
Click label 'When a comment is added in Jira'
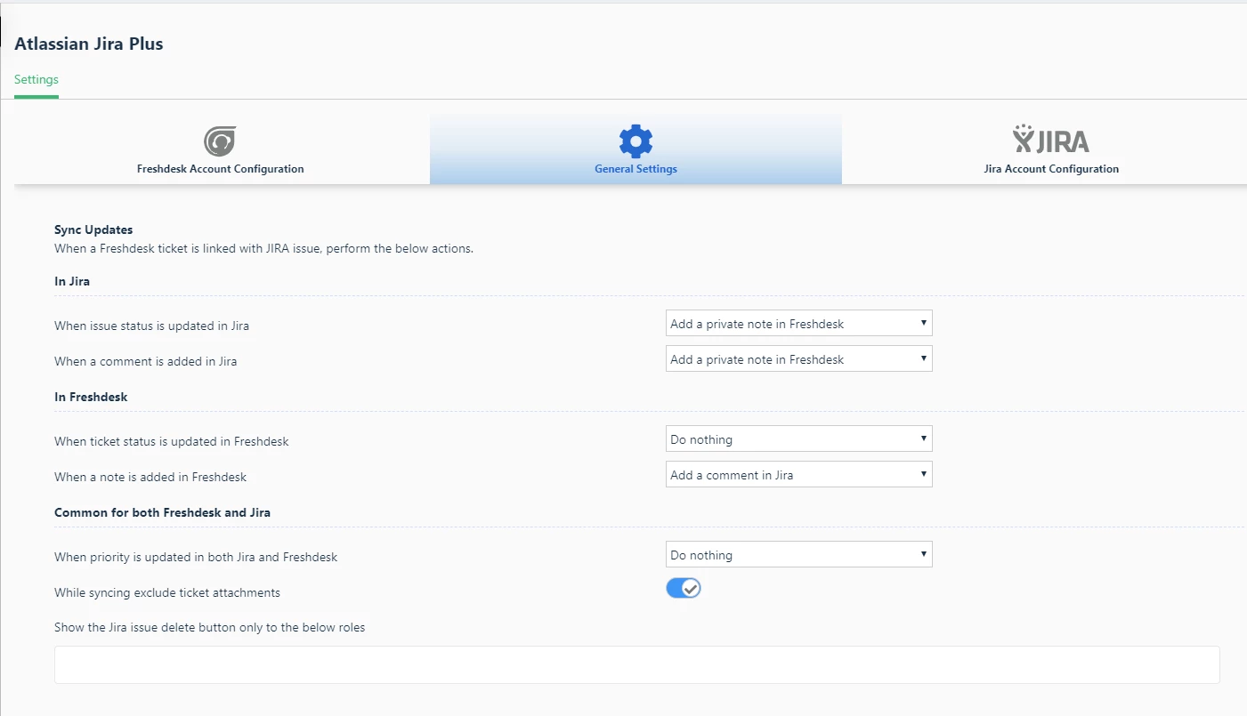[x=145, y=361]
